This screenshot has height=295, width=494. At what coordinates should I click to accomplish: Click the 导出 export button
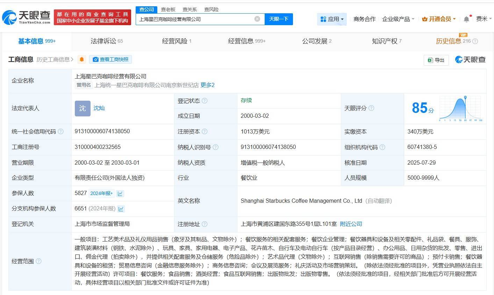pos(436,60)
